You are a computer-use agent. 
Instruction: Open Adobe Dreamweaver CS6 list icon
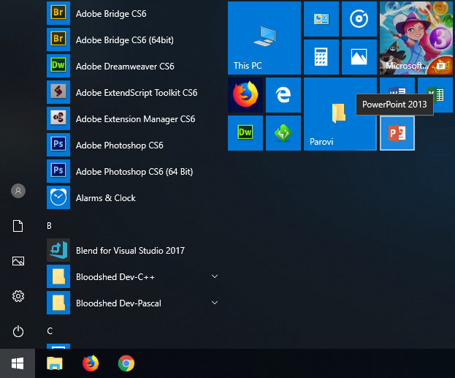[x=58, y=66]
